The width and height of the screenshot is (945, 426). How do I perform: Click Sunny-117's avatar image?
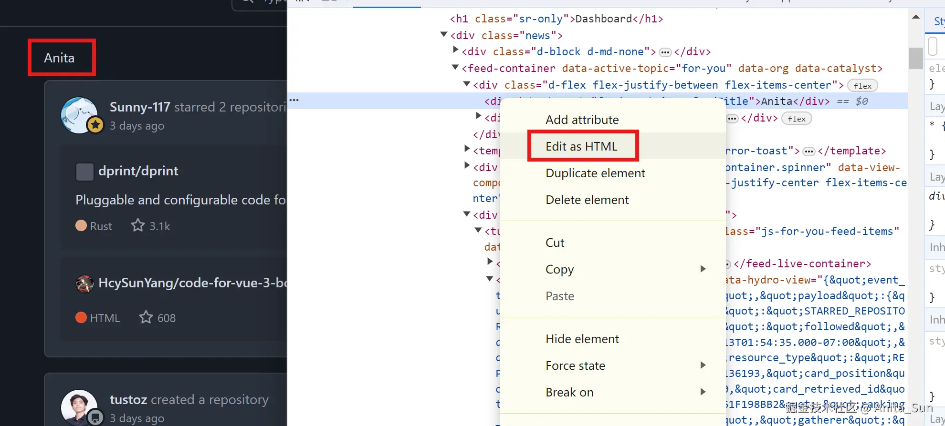[79, 115]
